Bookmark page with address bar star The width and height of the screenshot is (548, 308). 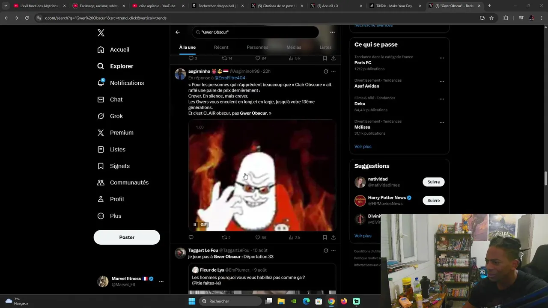(x=491, y=18)
